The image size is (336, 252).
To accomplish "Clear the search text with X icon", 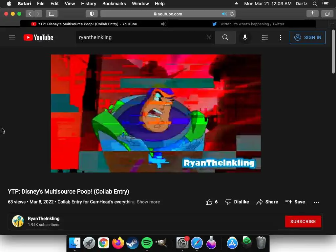I will point(209,37).
